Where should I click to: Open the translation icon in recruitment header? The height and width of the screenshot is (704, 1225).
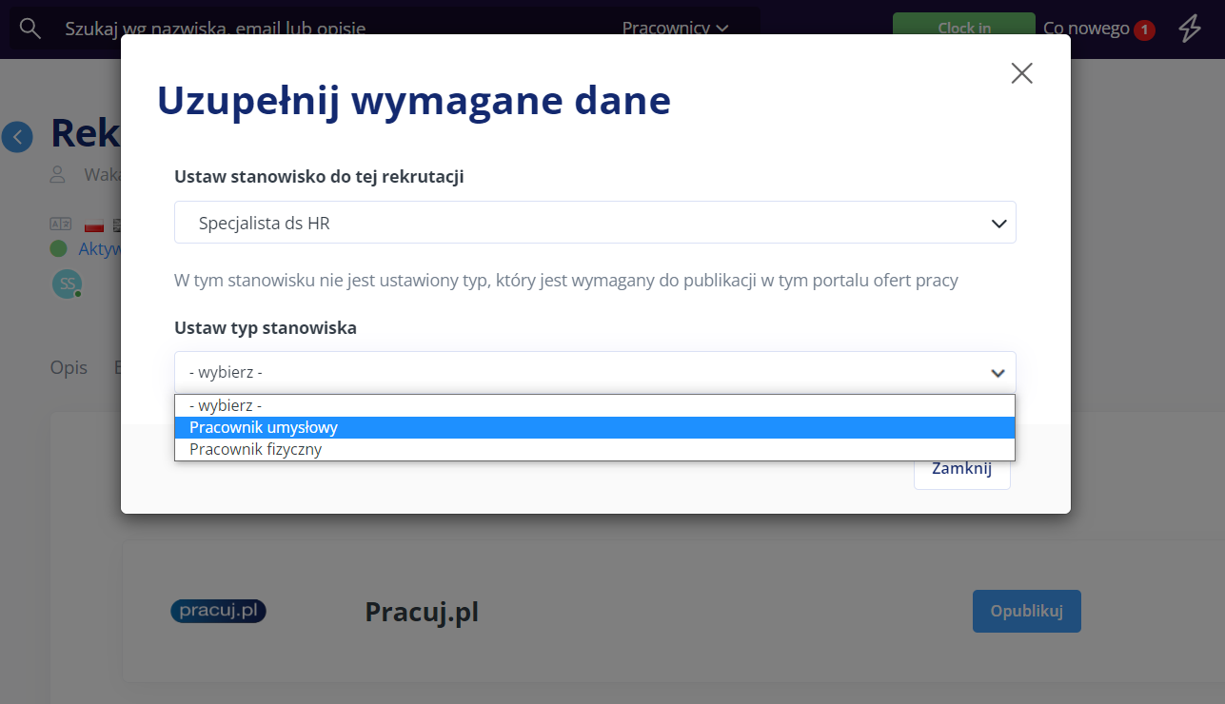60,224
